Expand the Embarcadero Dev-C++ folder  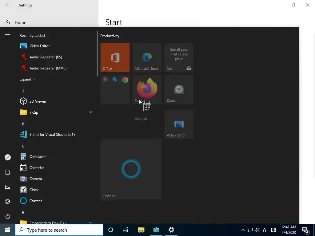[x=56, y=222]
